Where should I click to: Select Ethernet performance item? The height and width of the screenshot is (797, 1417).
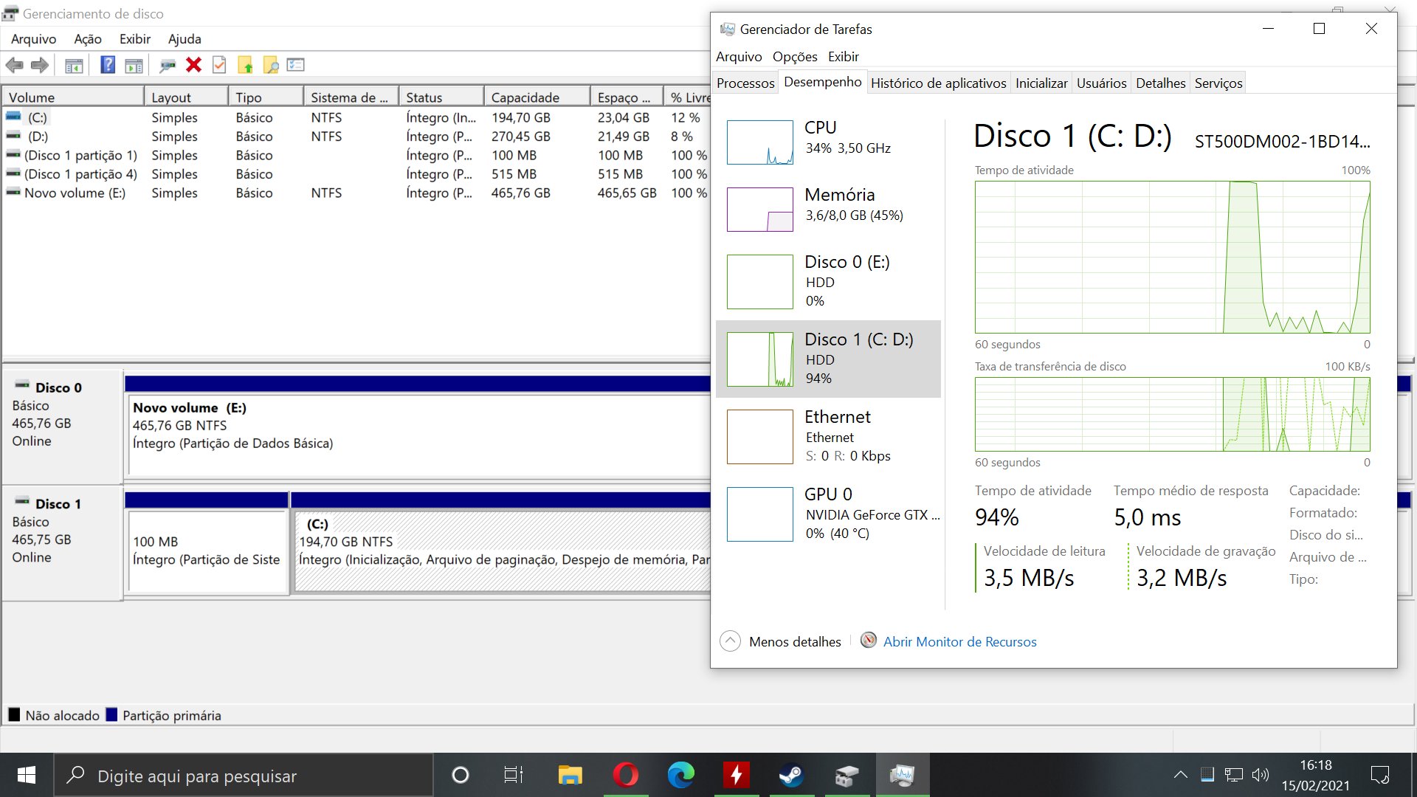pyautogui.click(x=828, y=436)
